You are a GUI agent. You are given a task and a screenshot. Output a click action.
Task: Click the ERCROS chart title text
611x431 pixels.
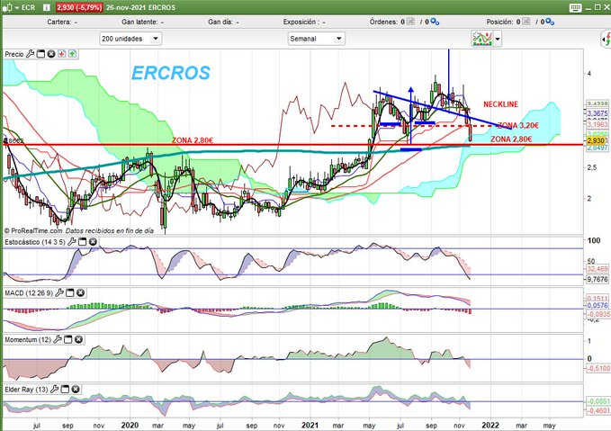[171, 73]
